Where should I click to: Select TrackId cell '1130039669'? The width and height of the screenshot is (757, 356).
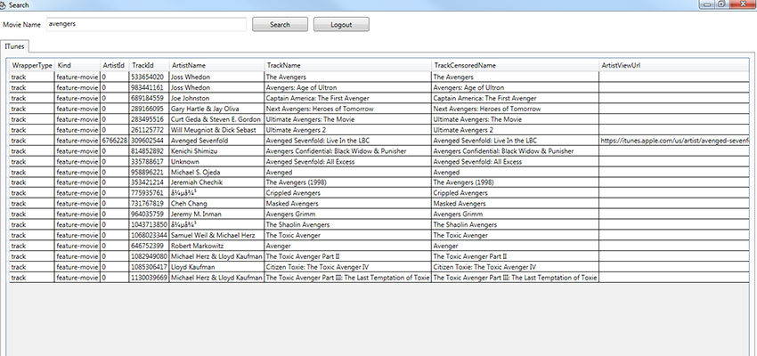coord(149,278)
